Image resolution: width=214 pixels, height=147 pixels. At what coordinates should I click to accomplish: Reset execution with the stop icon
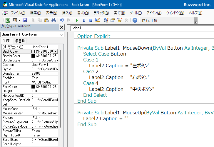tap(91, 21)
